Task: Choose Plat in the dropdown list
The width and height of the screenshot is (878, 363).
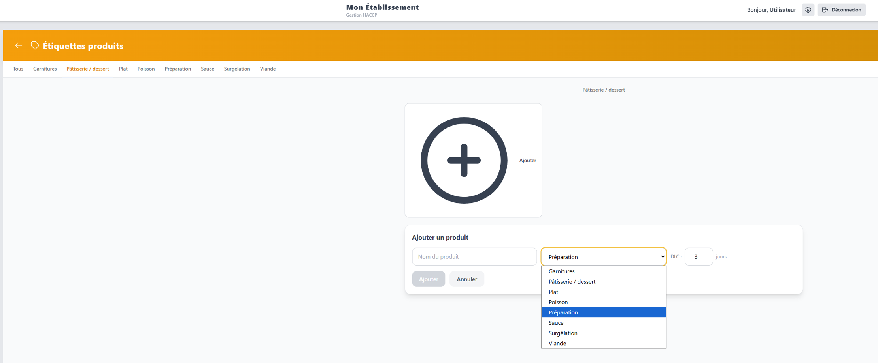Action: 604,292
